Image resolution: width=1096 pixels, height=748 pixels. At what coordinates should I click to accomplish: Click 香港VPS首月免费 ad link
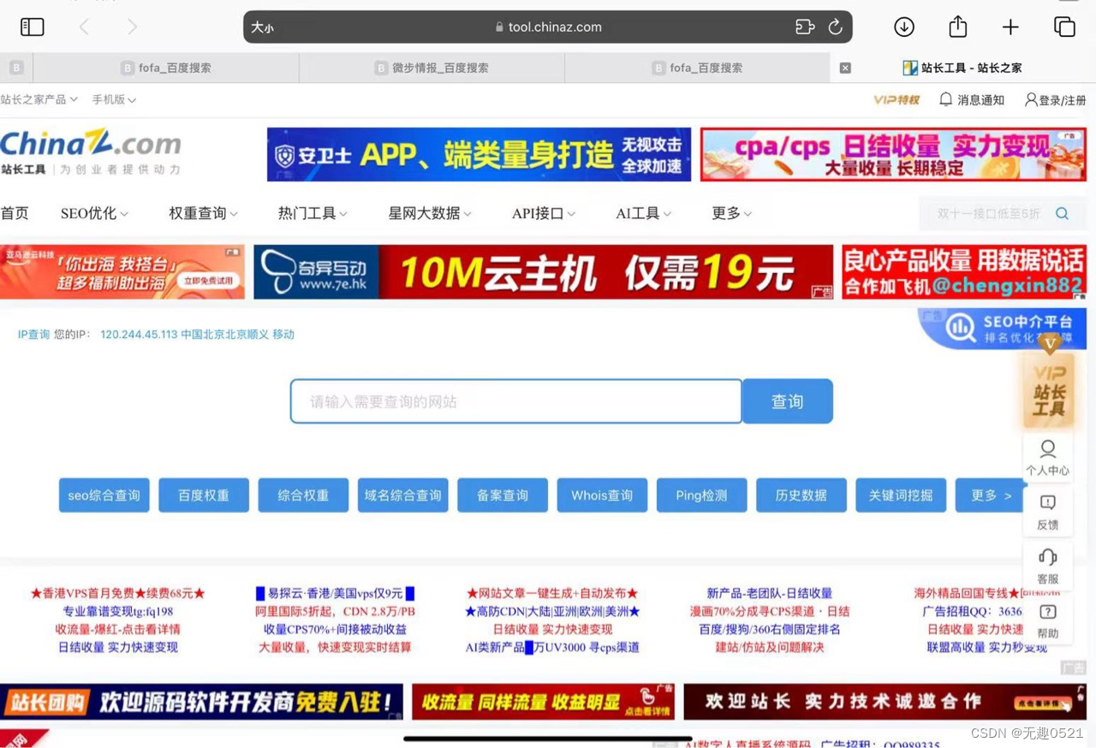point(118,593)
